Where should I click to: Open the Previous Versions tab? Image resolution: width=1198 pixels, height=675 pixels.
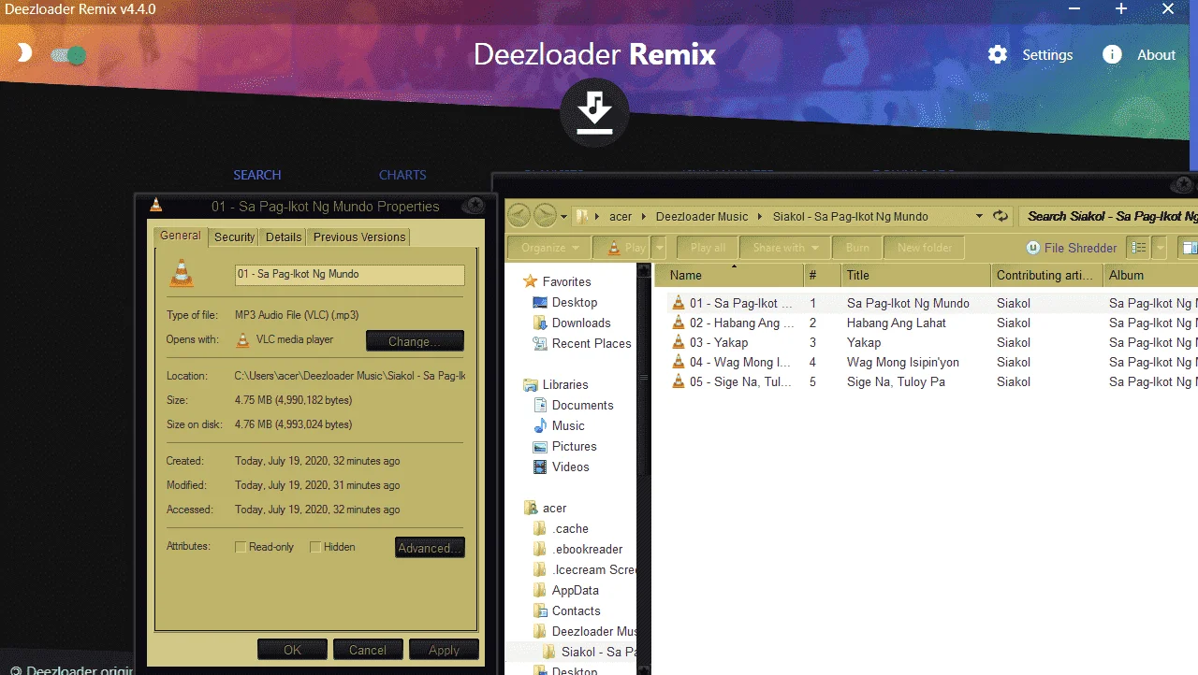coord(359,237)
